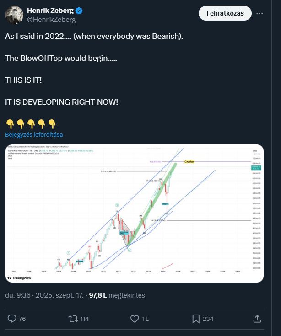Image resolution: width=281 pixels, height=336 pixels.
Task: Like the post with heart icon
Action: point(135,319)
